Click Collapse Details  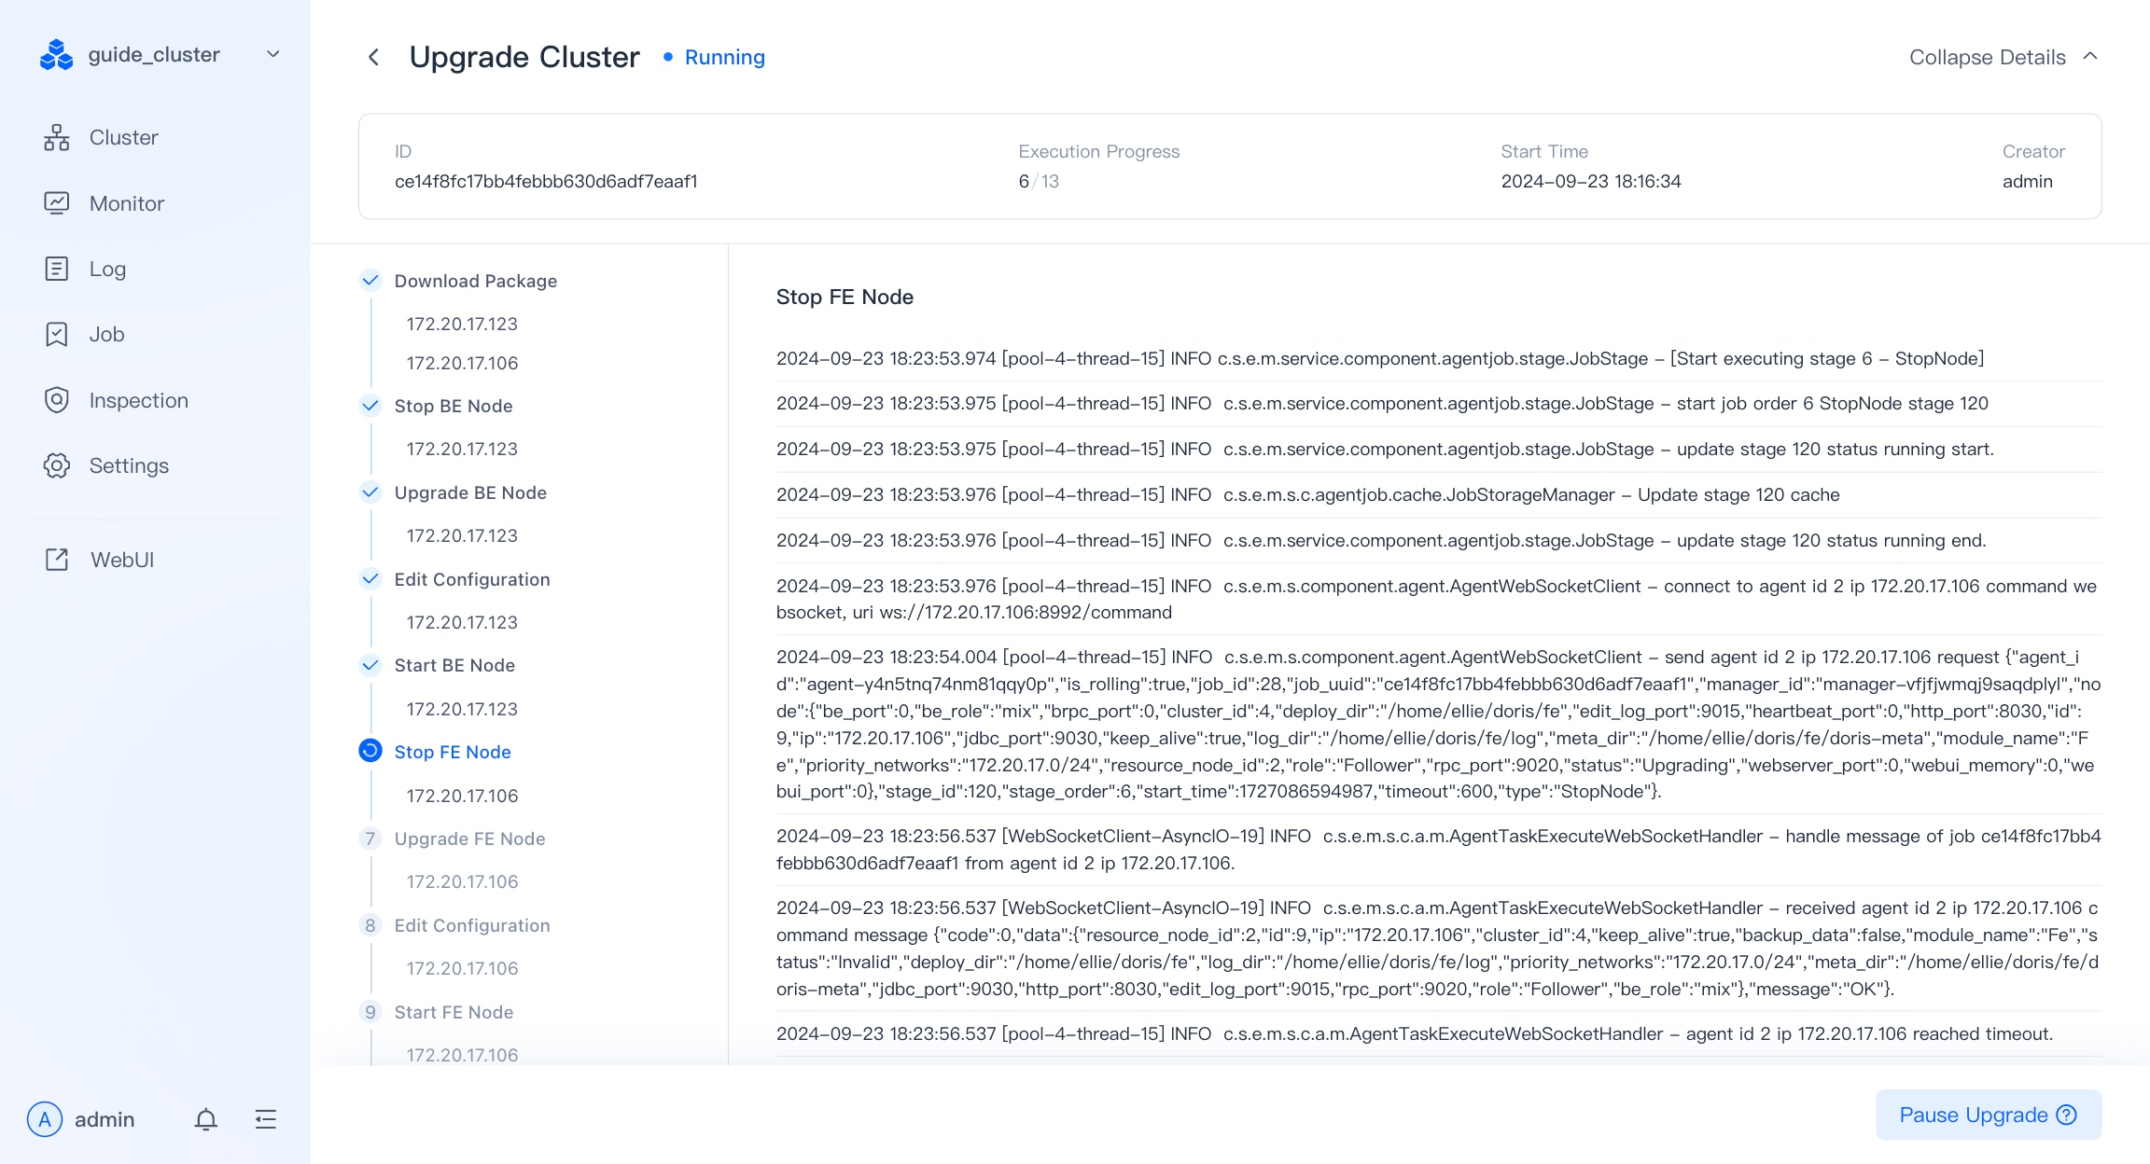click(x=1988, y=57)
